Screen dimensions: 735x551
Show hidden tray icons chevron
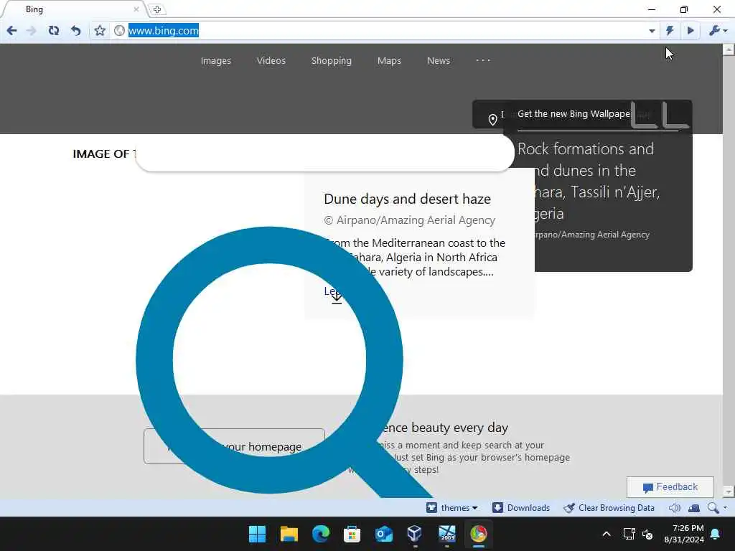[x=606, y=534]
